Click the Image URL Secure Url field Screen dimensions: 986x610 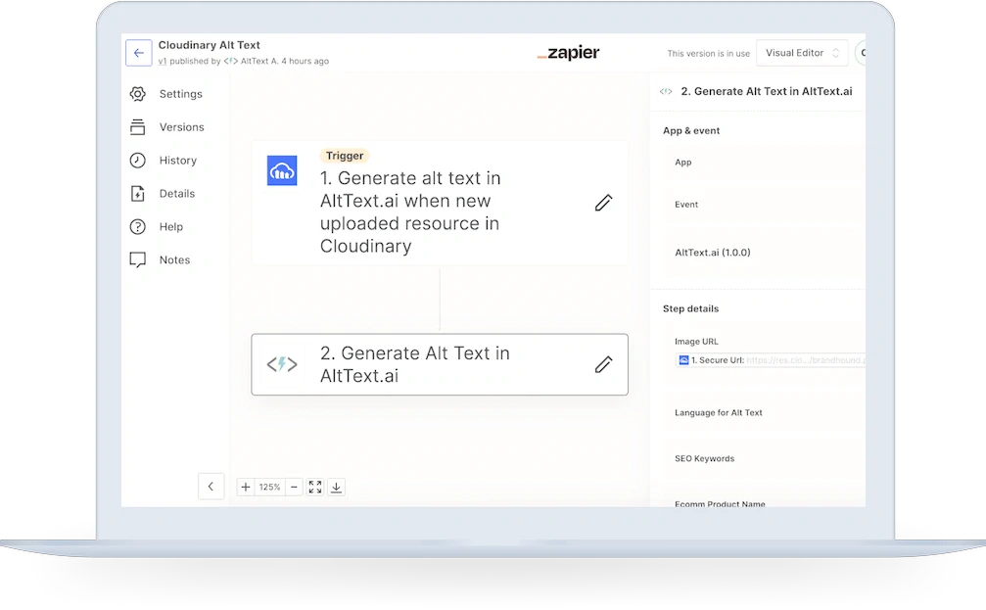coord(770,360)
